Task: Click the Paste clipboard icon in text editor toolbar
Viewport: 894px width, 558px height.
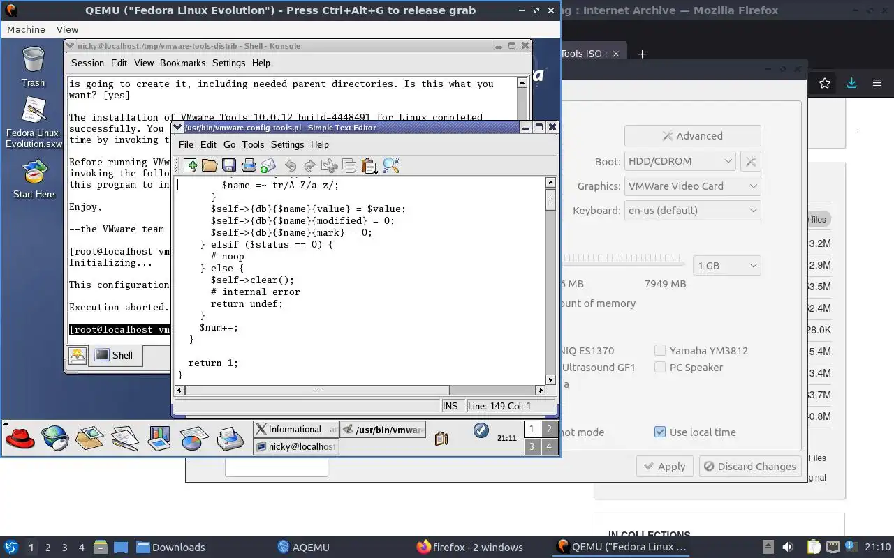Action: (369, 165)
